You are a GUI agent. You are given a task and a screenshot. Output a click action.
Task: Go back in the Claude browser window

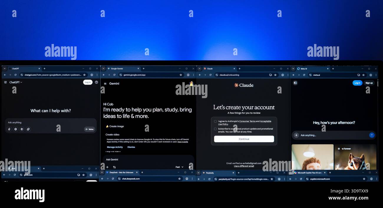[x=200, y=75]
